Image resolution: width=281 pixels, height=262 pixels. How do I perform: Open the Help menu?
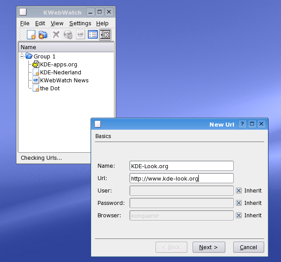102,23
